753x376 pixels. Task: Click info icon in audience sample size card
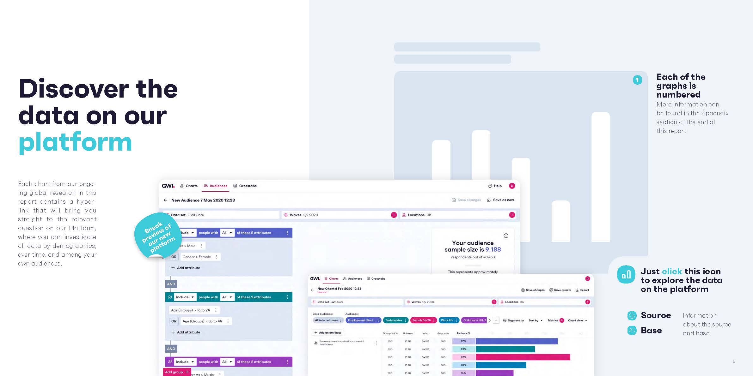pos(506,236)
